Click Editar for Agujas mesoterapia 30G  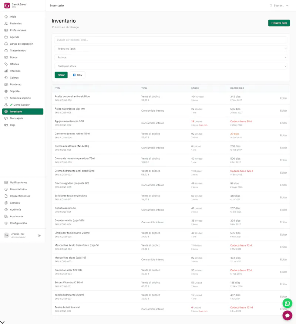(x=283, y=123)
